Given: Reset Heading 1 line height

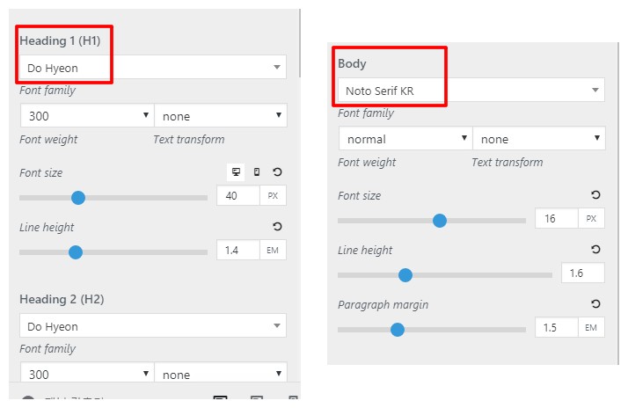Looking at the screenshot, I should pyautogui.click(x=278, y=227).
